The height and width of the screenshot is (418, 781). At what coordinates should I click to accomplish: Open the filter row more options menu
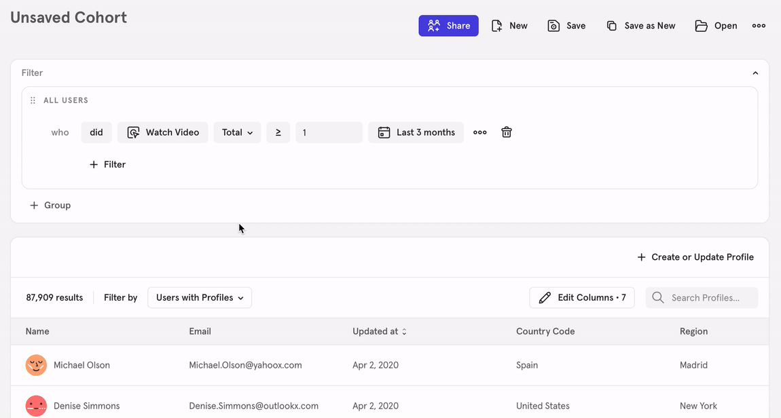pyautogui.click(x=480, y=132)
